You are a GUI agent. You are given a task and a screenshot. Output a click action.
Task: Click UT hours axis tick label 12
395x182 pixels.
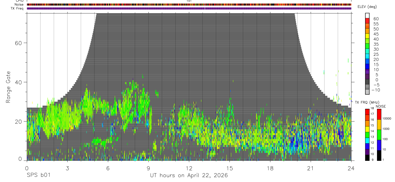(x=189, y=168)
